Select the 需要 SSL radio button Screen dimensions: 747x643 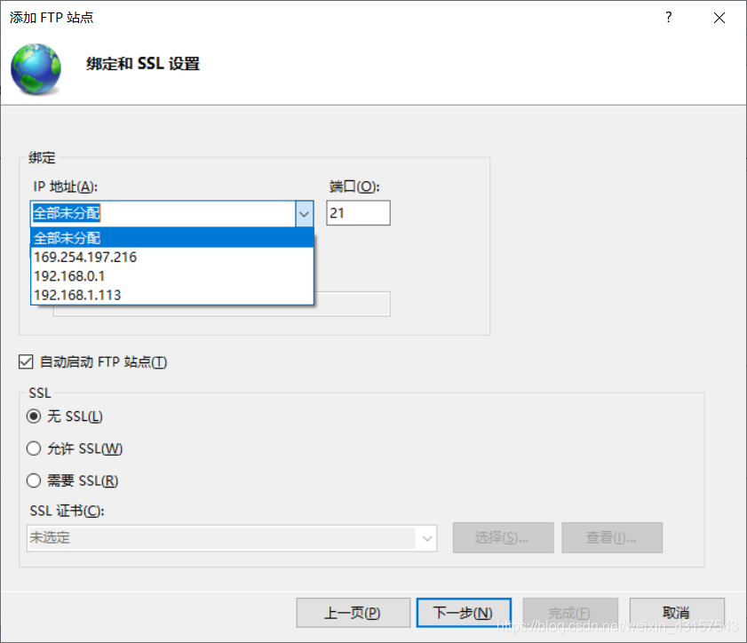click(34, 480)
